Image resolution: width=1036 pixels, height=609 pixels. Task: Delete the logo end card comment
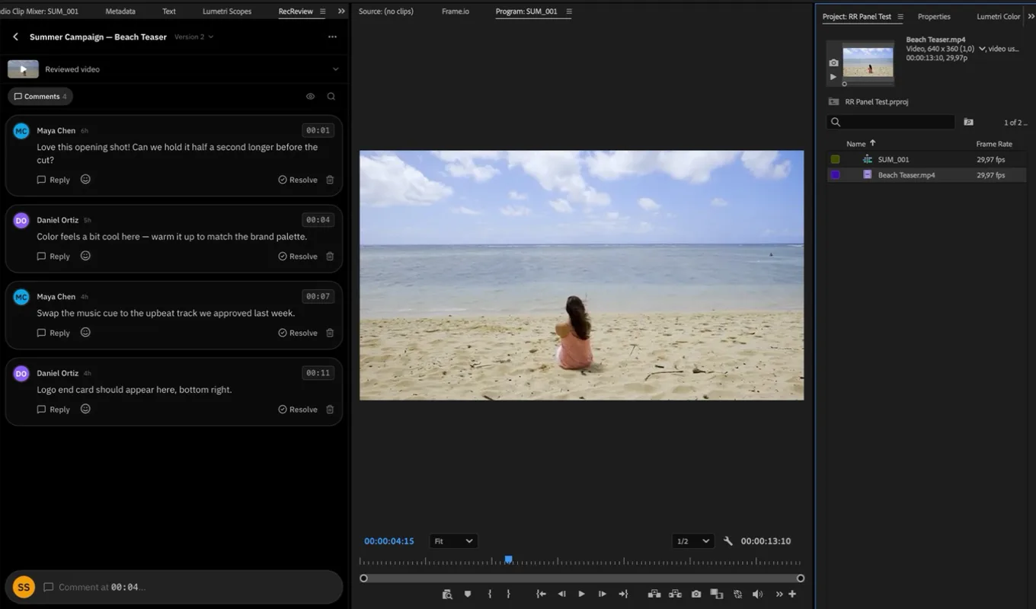(330, 410)
